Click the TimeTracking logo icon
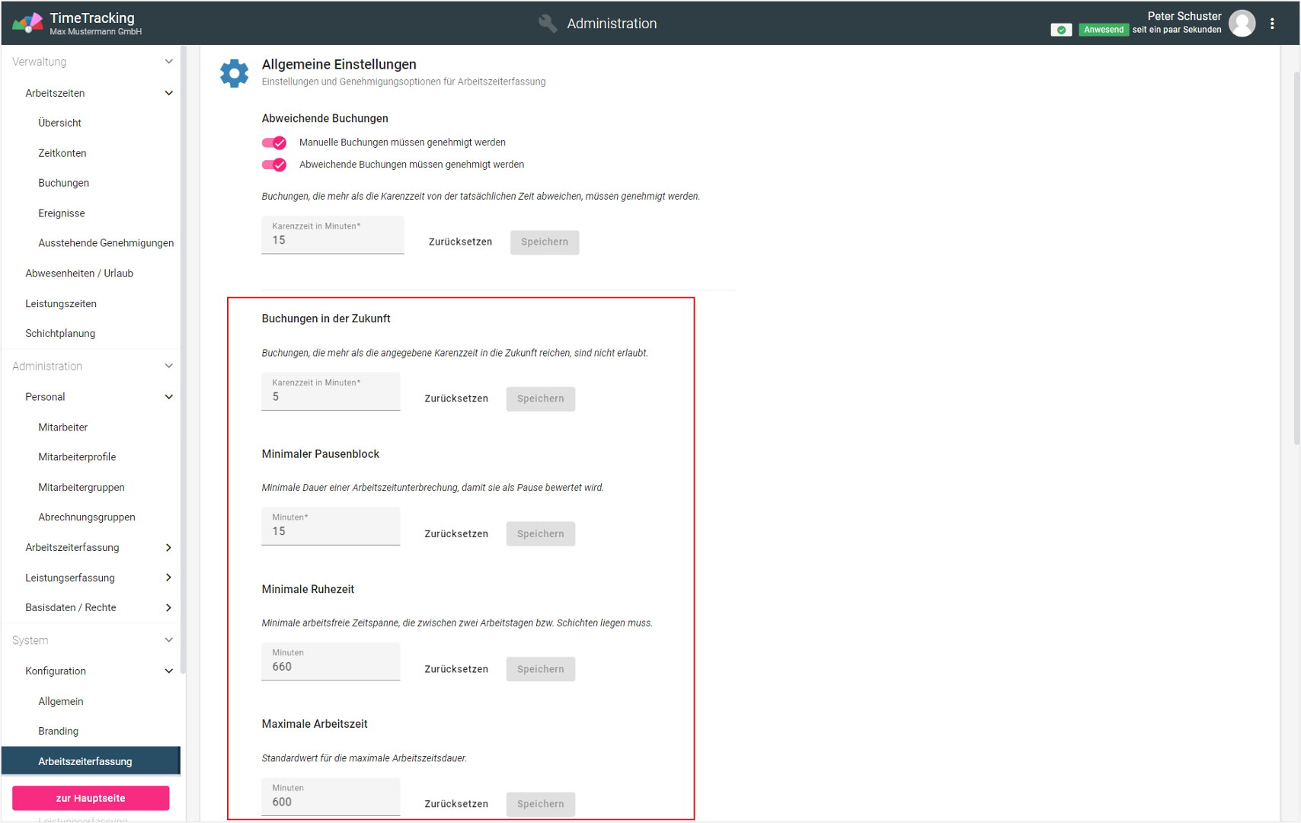Screen dimensions: 1301x823 (x=28, y=23)
